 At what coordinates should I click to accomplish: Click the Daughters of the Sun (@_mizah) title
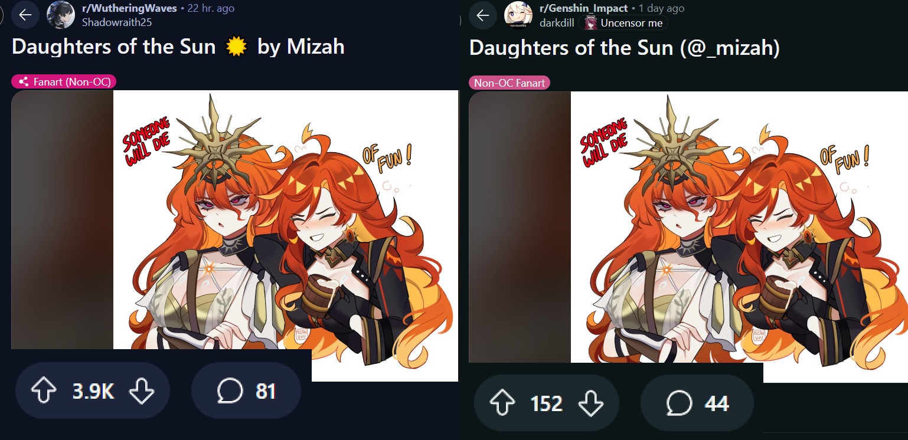625,48
